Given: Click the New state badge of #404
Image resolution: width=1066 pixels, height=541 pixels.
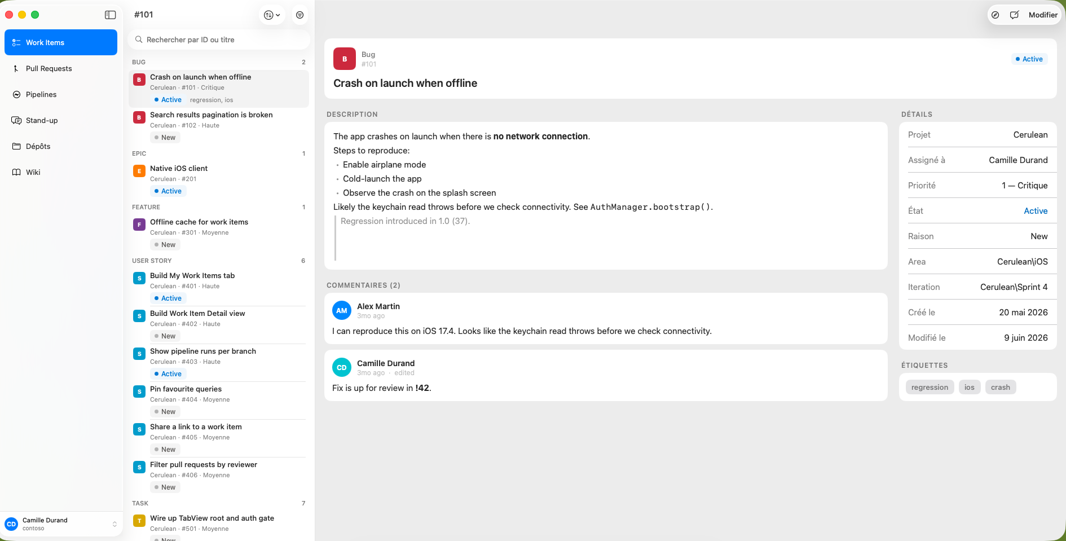Looking at the screenshot, I should click(165, 412).
